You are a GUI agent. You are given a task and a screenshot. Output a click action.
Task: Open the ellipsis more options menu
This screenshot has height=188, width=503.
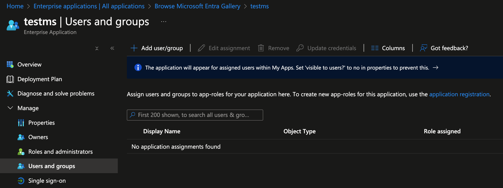[164, 22]
